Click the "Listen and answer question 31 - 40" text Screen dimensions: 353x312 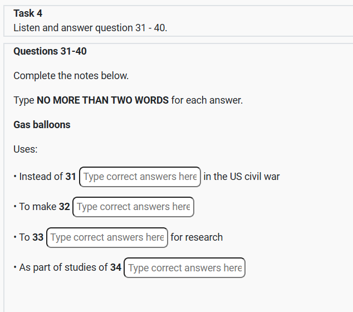coord(90,27)
